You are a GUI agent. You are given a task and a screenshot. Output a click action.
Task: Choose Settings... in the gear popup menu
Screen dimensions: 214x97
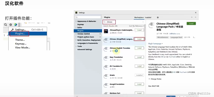[x=28, y=30]
